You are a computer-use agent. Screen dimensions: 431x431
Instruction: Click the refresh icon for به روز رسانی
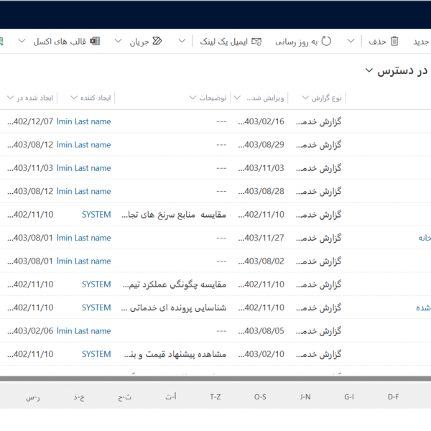point(327,42)
